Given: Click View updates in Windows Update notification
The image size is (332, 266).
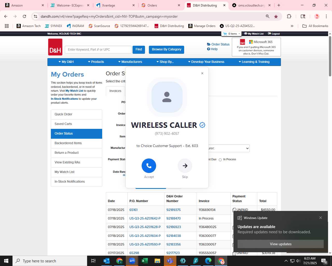Looking at the screenshot, I should (281, 244).
